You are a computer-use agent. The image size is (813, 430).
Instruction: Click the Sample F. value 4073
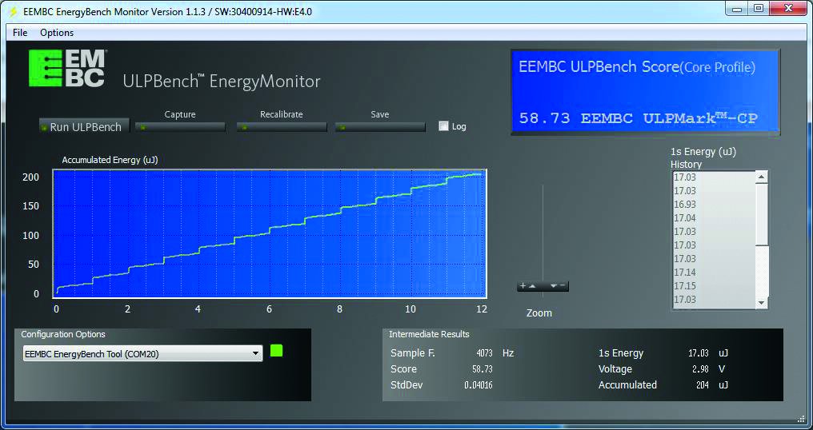[x=484, y=353]
